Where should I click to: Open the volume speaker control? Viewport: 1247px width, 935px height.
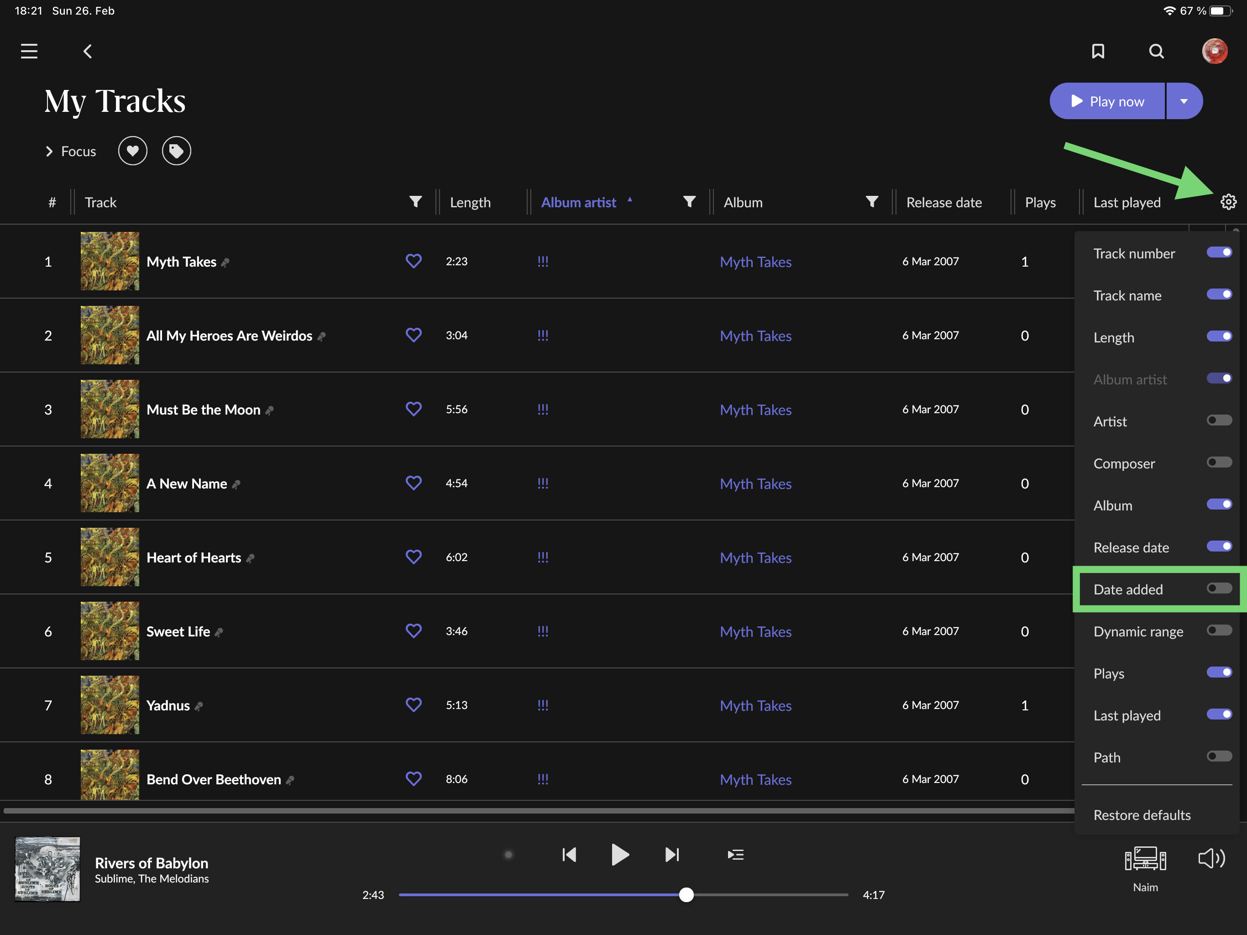1211,858
